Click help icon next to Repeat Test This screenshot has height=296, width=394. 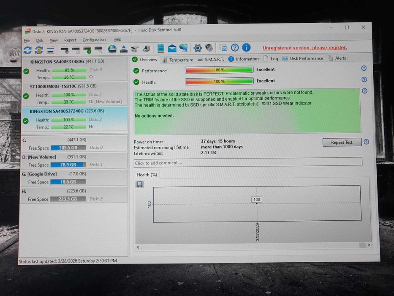367,142
